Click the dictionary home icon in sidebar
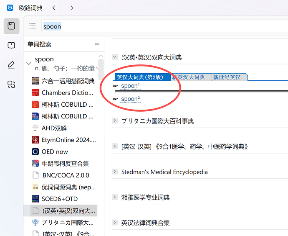Image resolution: width=288 pixels, height=236 pixels. coord(11,26)
